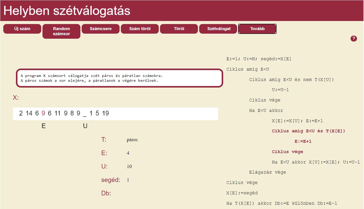Screen dimensions: 364x209
Task: Select the highlighted red 9 in the array
Action: (x=43, y=113)
